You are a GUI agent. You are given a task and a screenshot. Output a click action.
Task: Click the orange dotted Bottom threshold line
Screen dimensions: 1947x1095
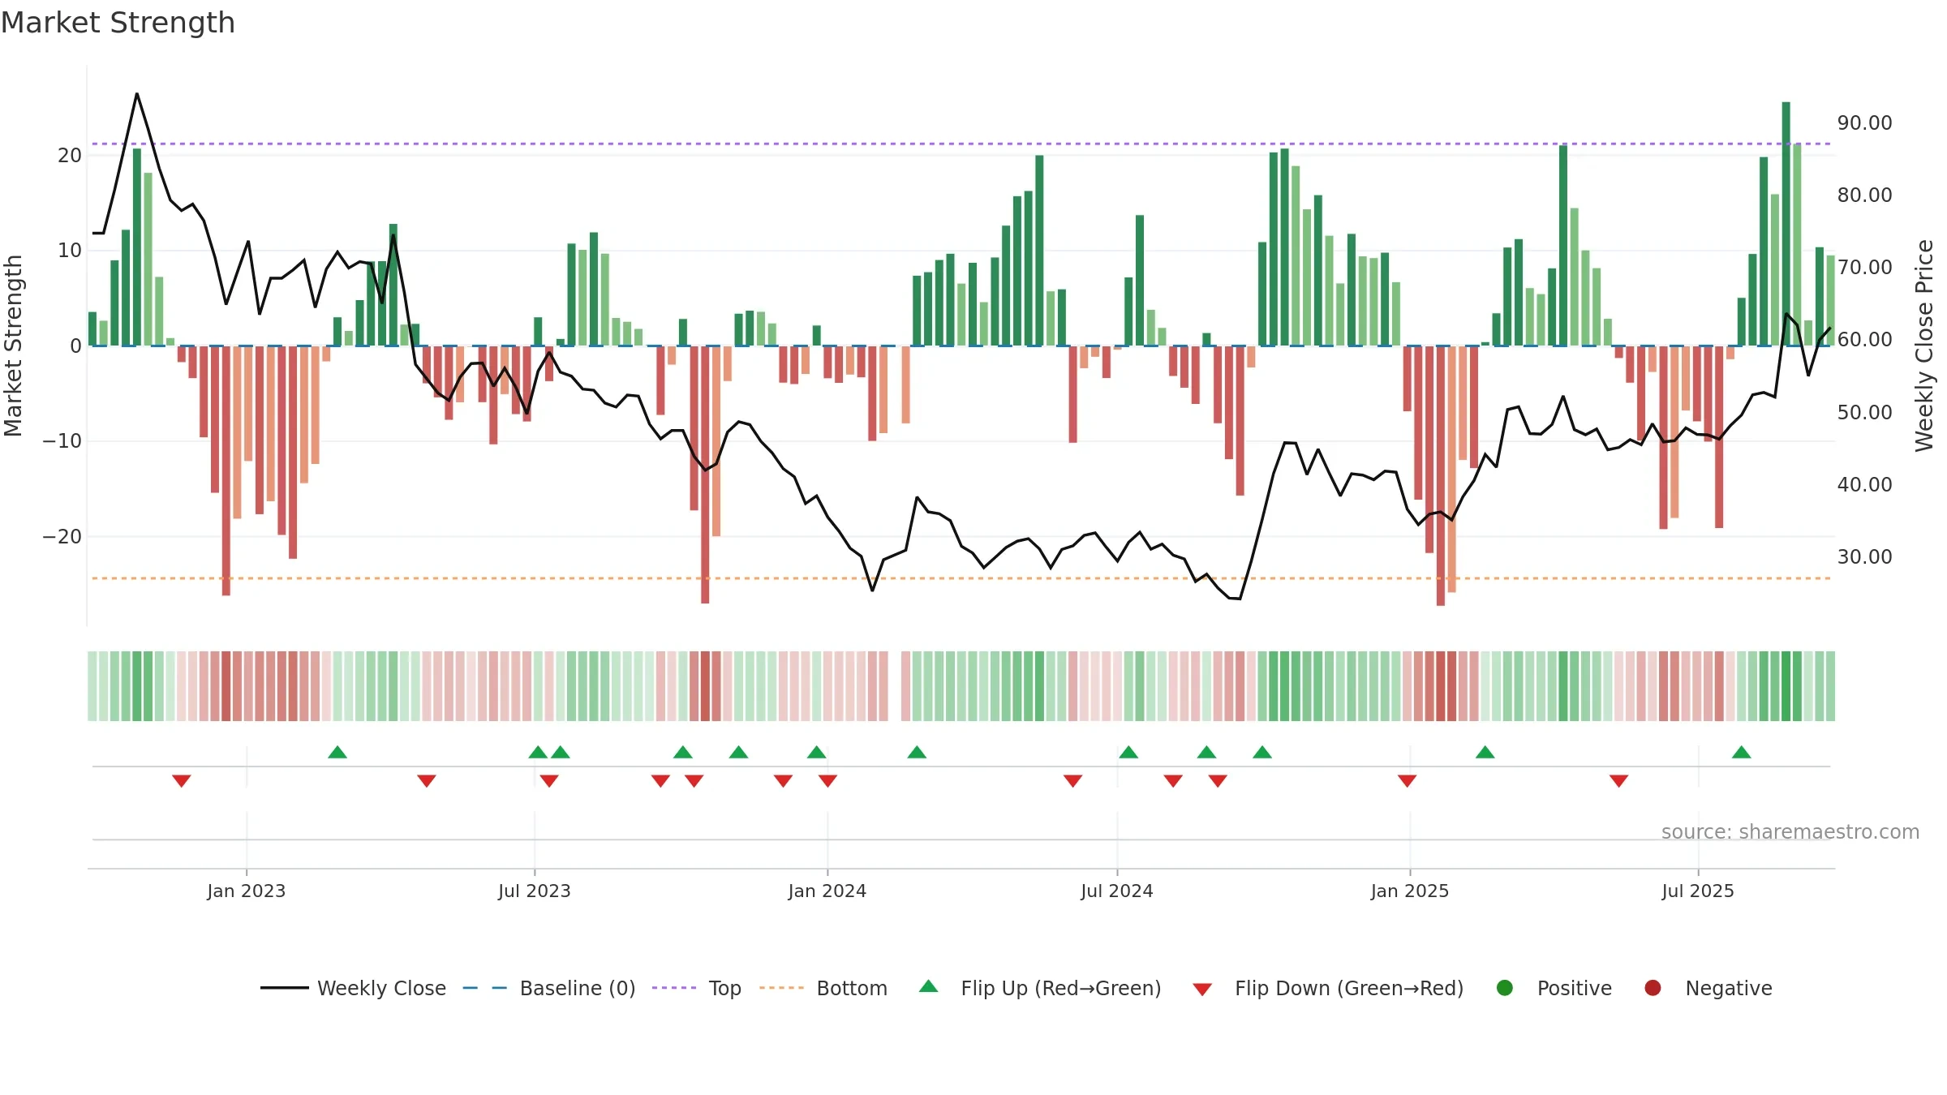(961, 578)
